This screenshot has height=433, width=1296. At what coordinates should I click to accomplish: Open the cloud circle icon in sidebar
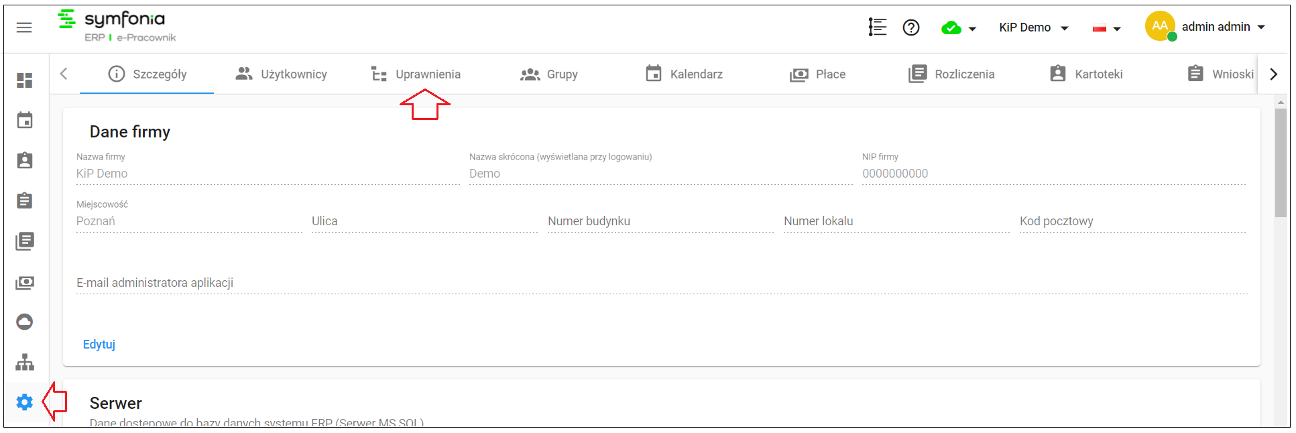[x=25, y=322]
